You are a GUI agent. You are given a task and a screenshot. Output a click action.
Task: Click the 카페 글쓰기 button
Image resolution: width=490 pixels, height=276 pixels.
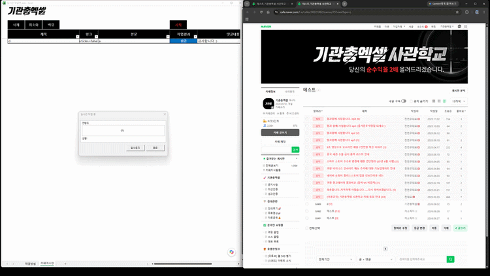click(x=280, y=133)
